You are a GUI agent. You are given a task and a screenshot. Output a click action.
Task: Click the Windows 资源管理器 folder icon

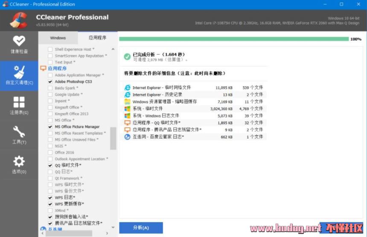127,102
